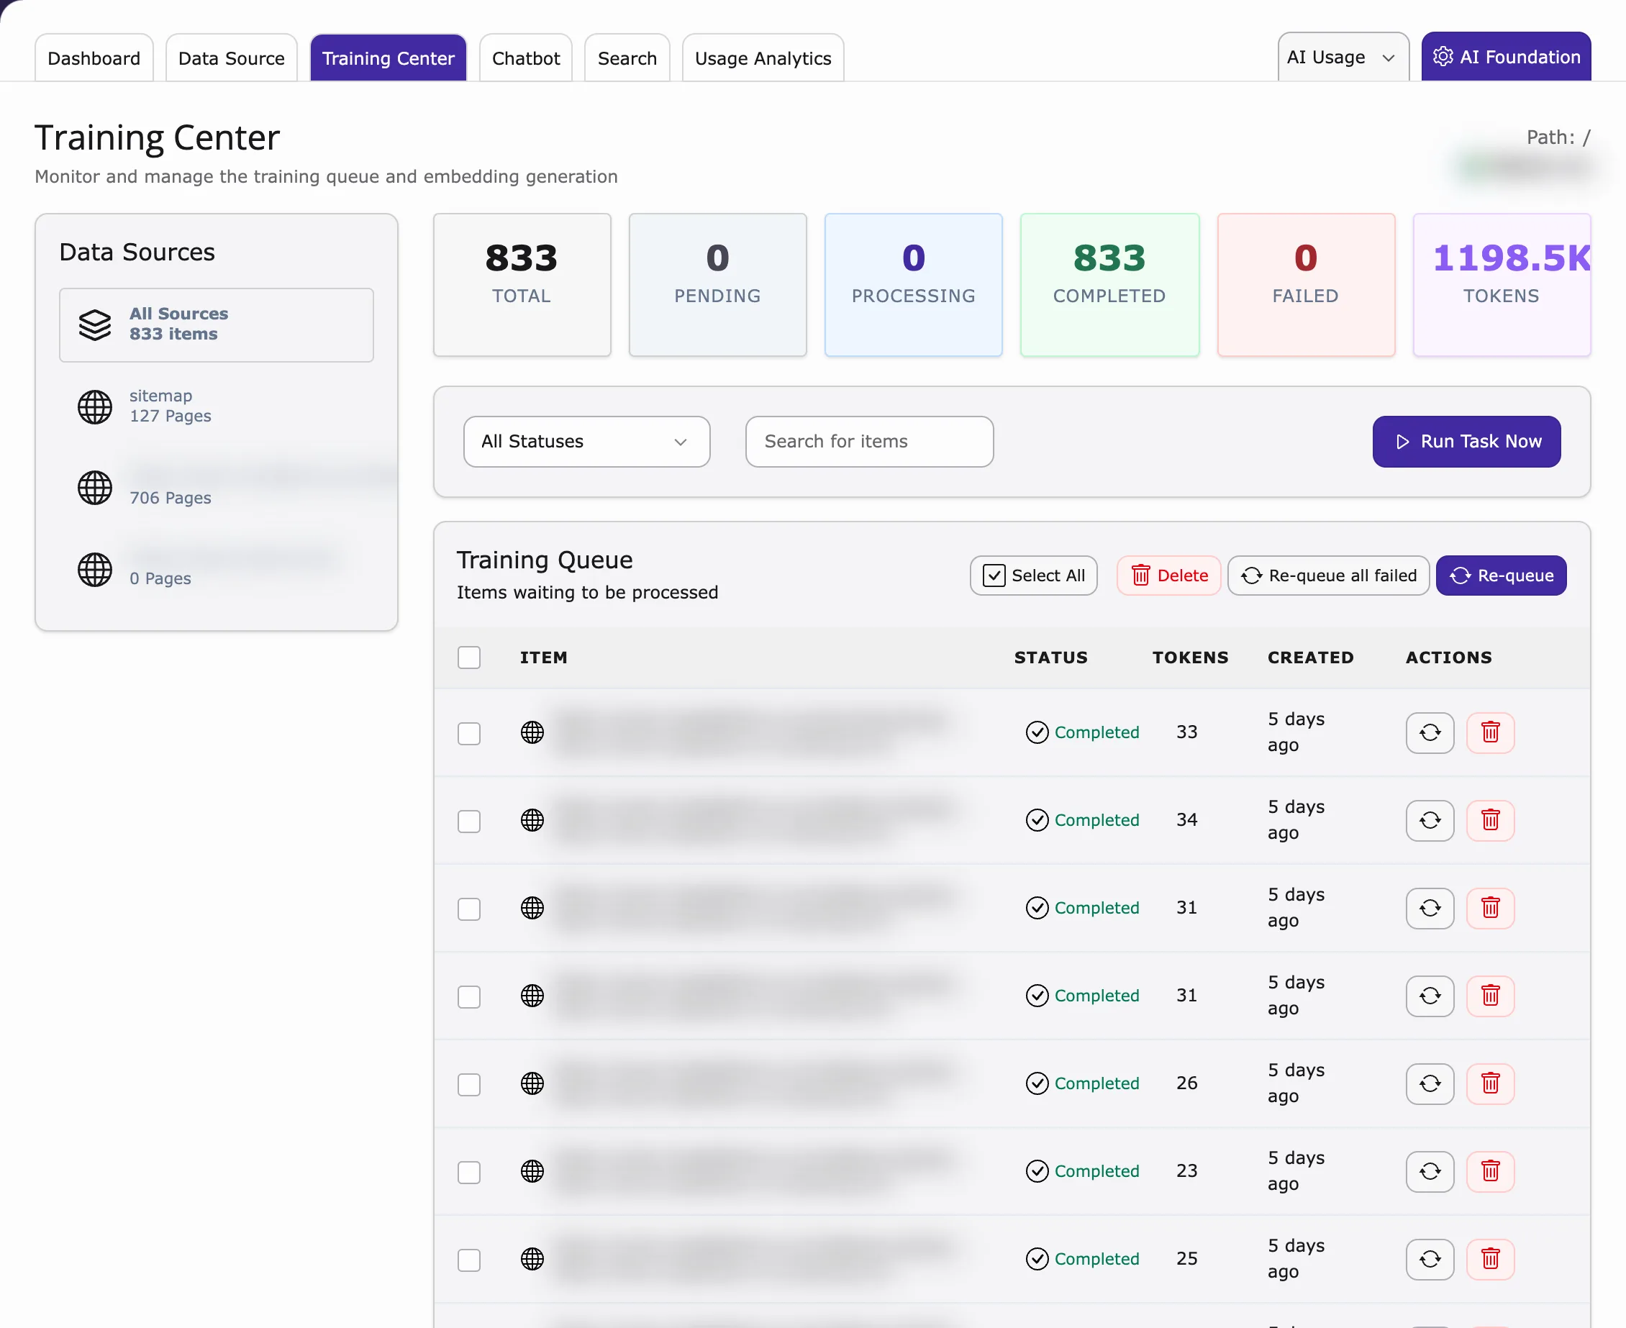This screenshot has height=1328, width=1626.
Task: Check the box for the 33 tokens row
Action: tap(469, 733)
